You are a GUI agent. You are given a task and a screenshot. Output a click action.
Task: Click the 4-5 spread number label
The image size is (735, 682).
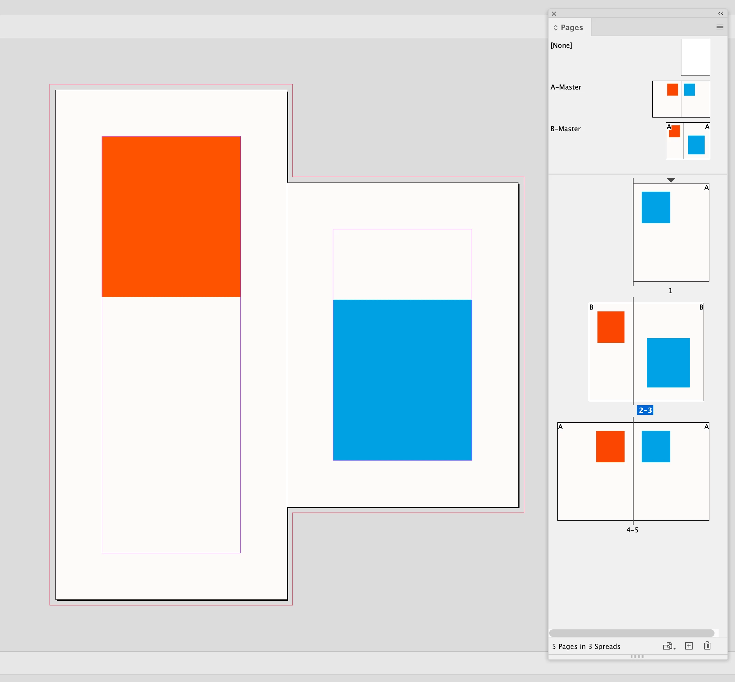click(632, 530)
